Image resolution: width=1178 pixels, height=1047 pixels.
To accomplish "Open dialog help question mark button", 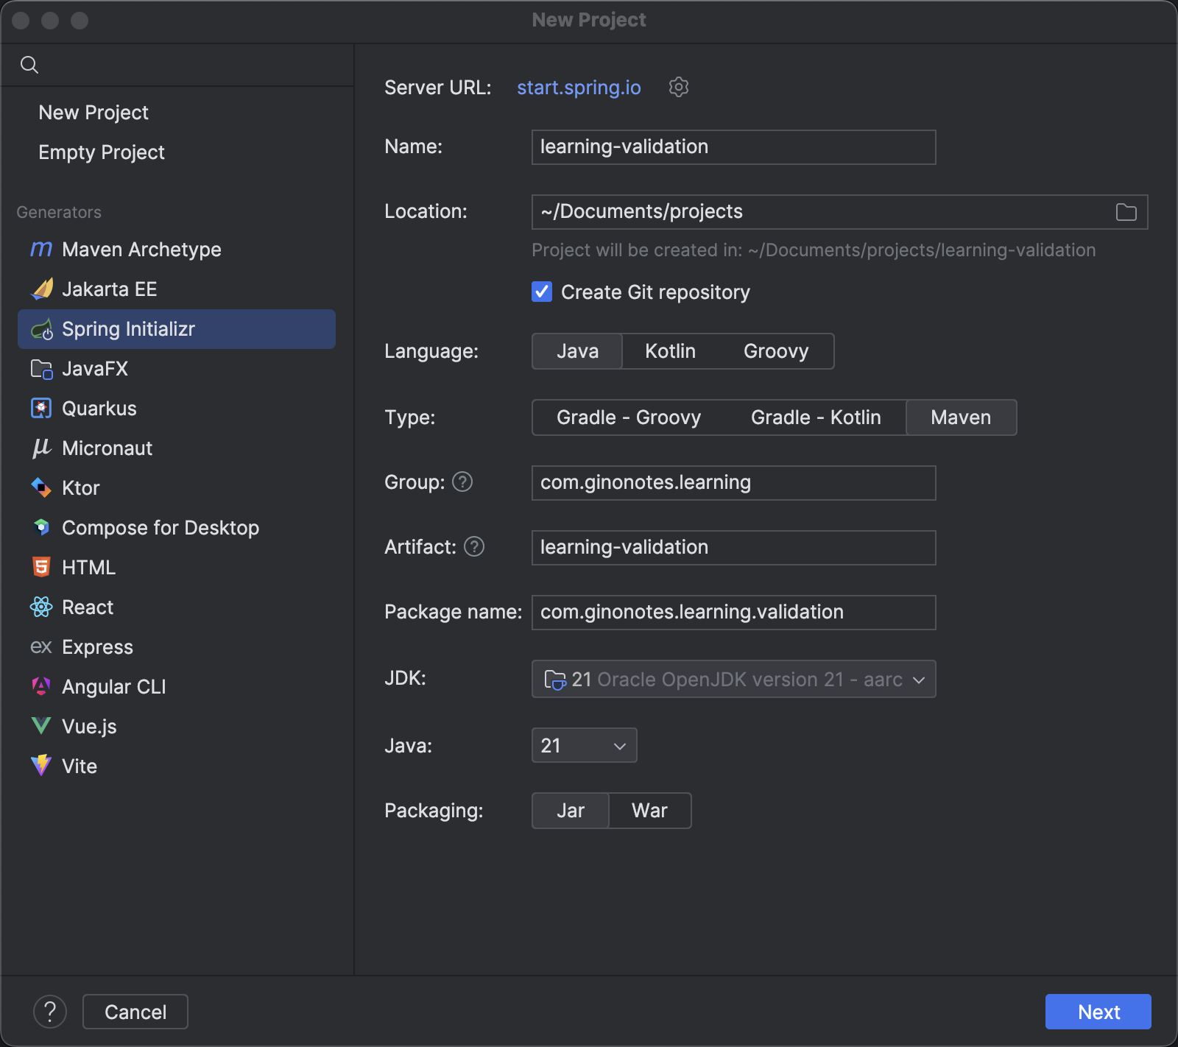I will [50, 1012].
